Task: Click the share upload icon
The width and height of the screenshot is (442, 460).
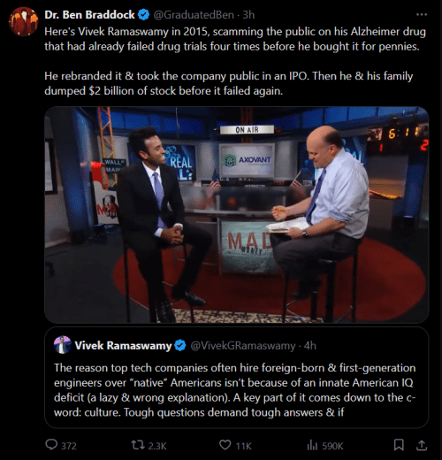Action: point(422,445)
